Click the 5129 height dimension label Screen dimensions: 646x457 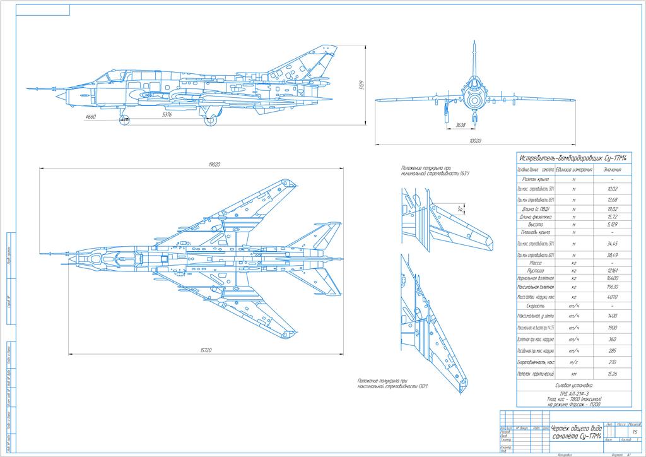[x=361, y=85]
